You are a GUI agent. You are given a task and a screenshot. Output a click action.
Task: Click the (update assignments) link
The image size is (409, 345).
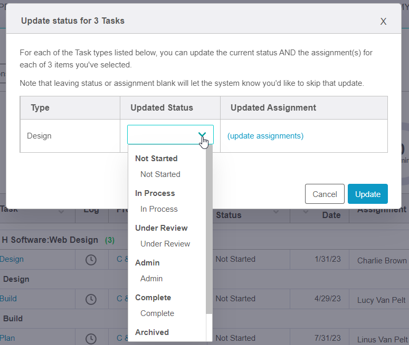[265, 136]
